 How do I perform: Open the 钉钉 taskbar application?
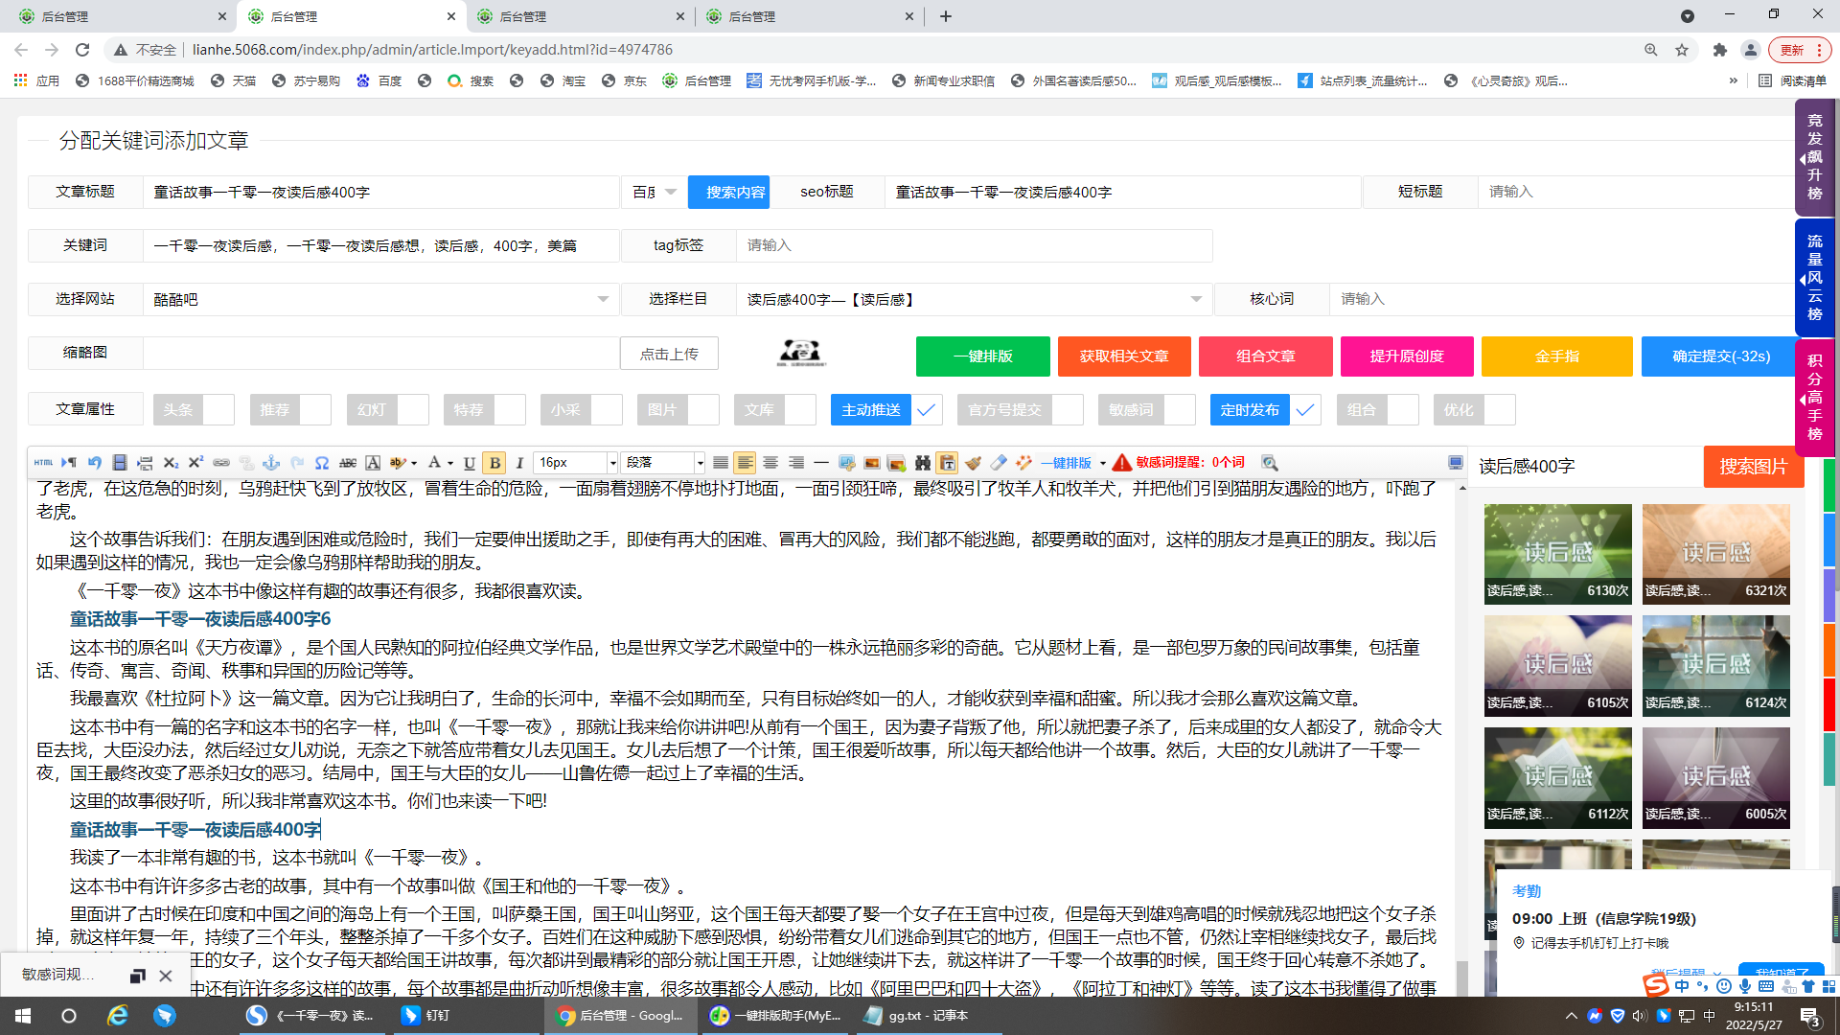[468, 1016]
